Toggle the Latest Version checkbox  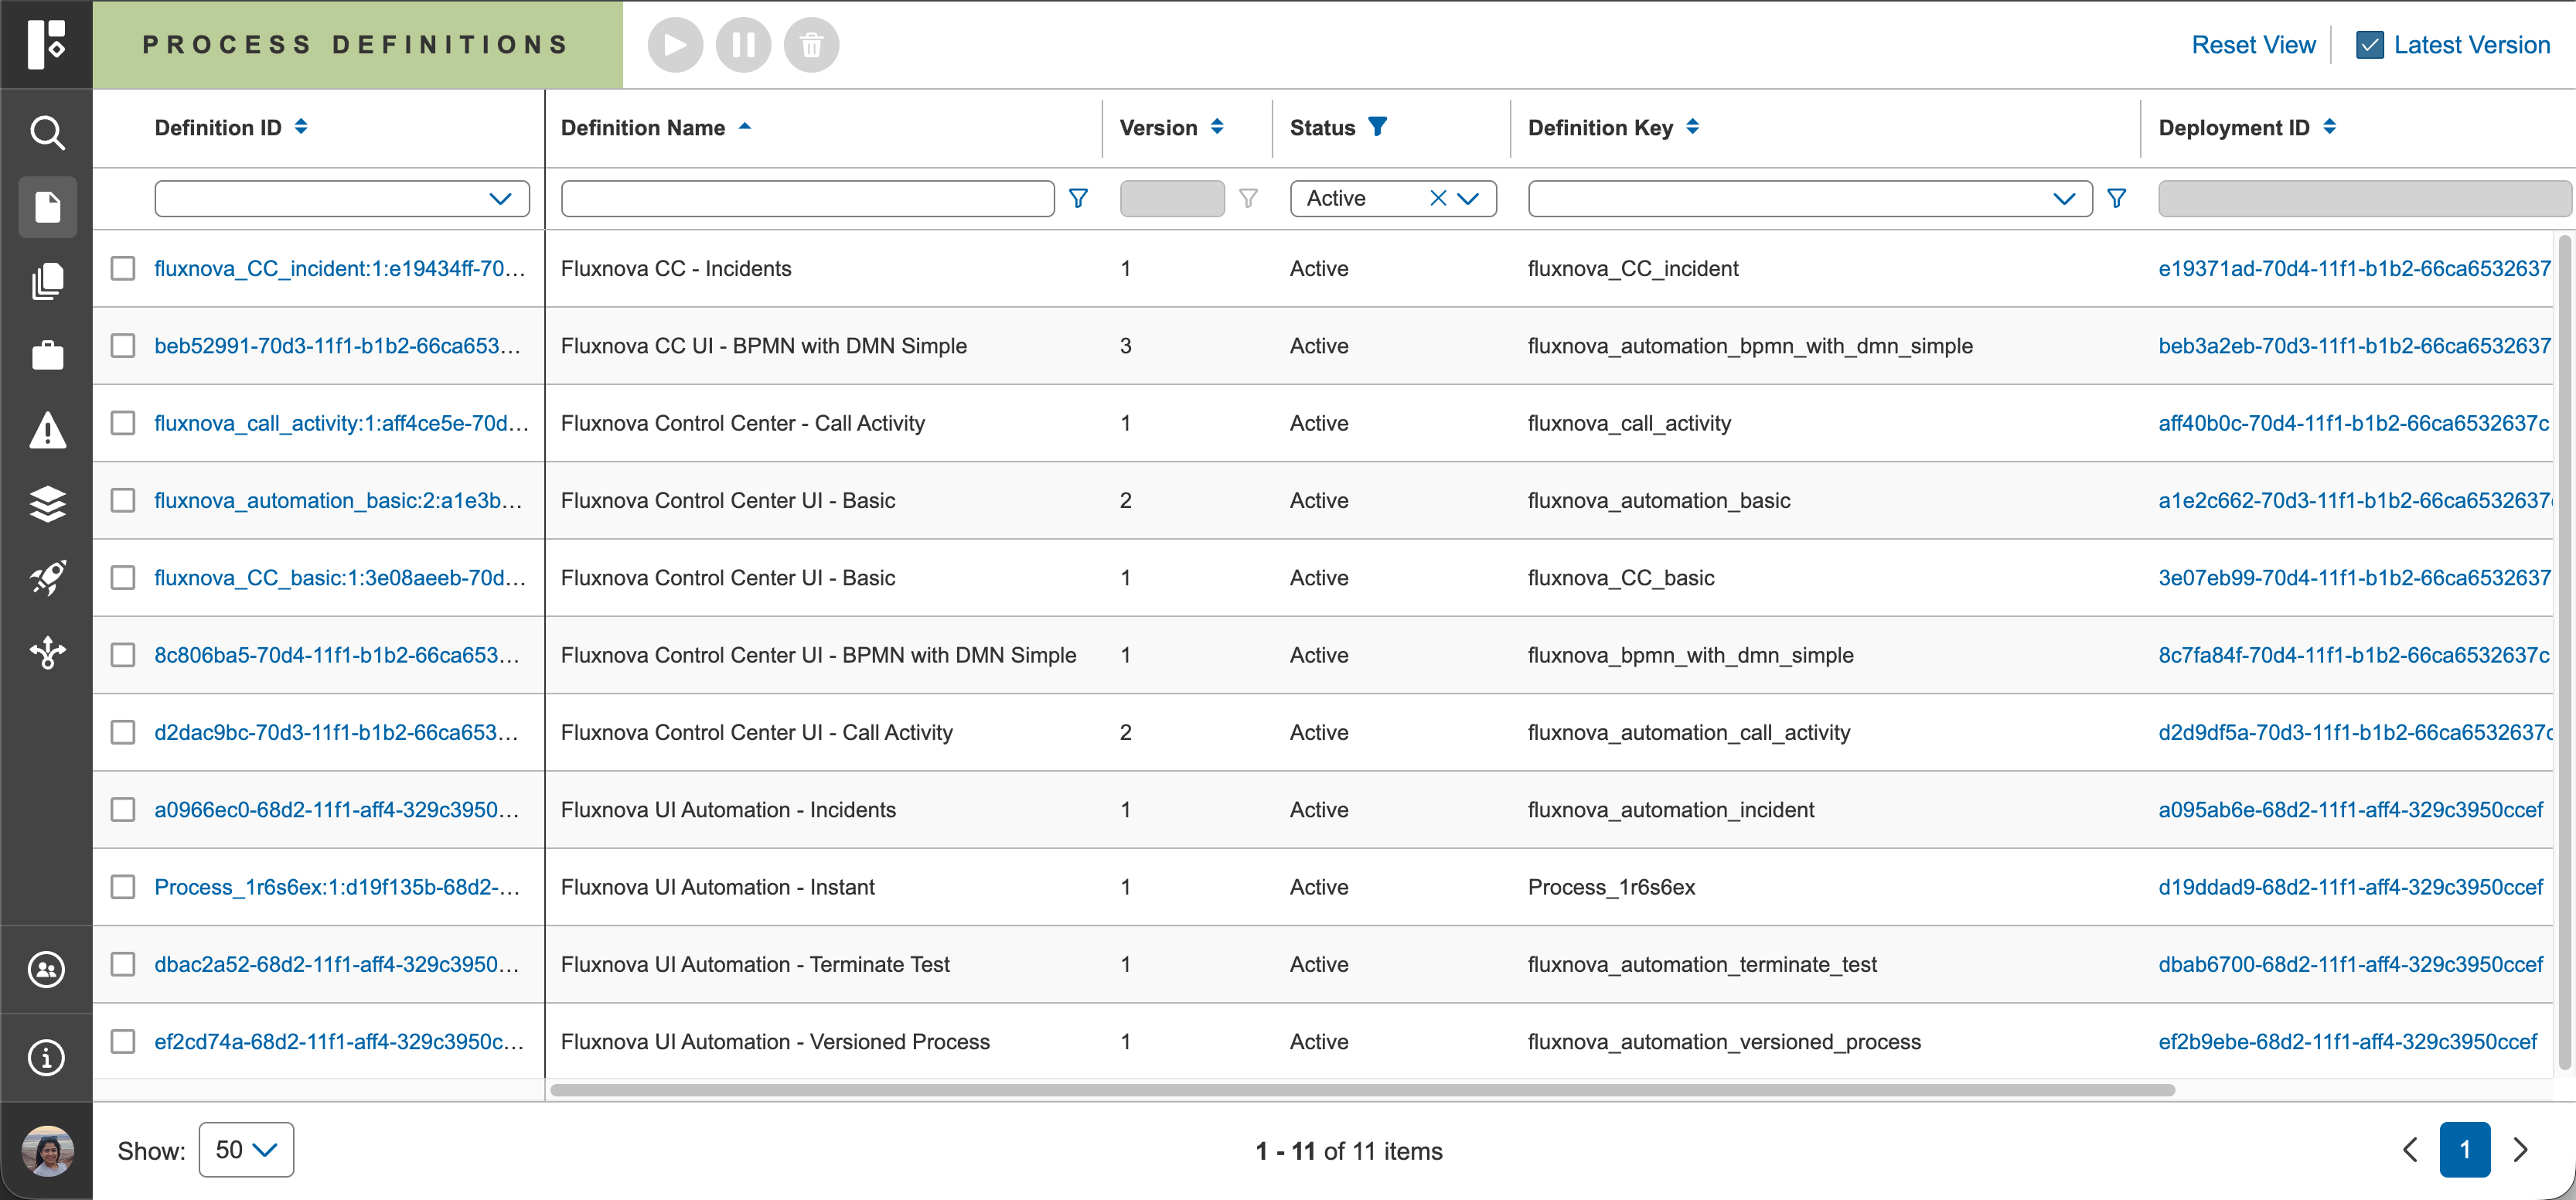pos(2369,45)
